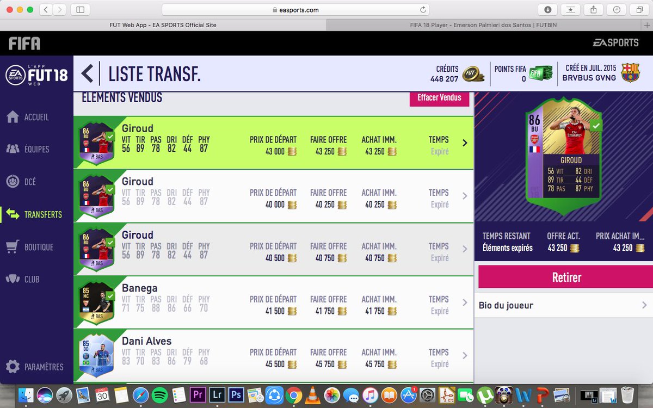Open Google Chrome from Dock
653x408 pixels.
pos(293,395)
